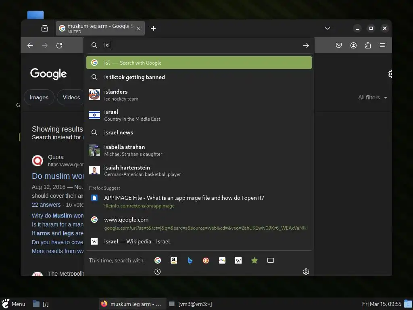Open the Pocket save icon
Viewport: 413px width, 310px height.
pyautogui.click(x=339, y=45)
